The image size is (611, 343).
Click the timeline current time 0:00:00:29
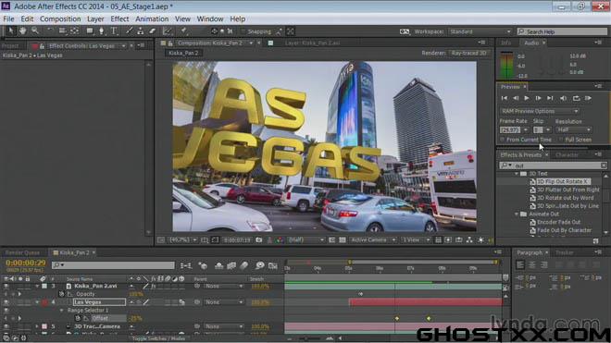tap(26, 263)
